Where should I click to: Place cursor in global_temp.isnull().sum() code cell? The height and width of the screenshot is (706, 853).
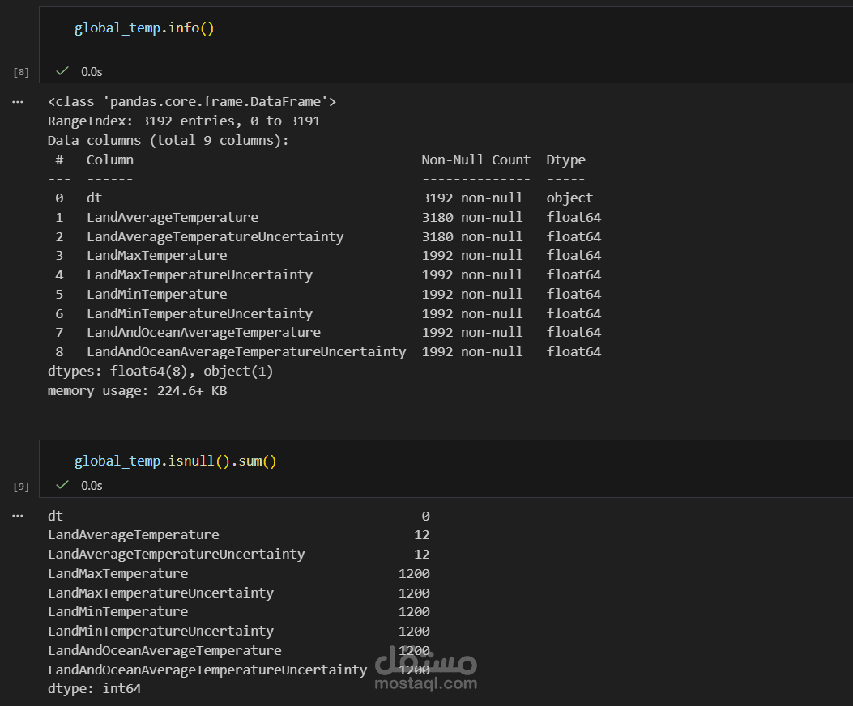point(486,461)
